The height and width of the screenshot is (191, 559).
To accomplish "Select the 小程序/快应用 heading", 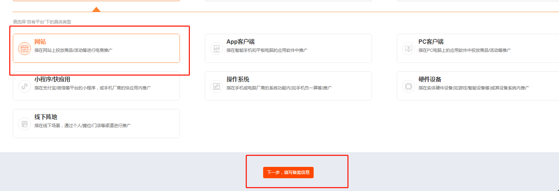I will click(x=52, y=80).
